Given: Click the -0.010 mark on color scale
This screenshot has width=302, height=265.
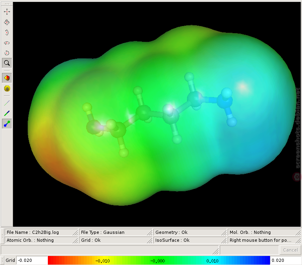Looking at the screenshot, I should point(102,261).
